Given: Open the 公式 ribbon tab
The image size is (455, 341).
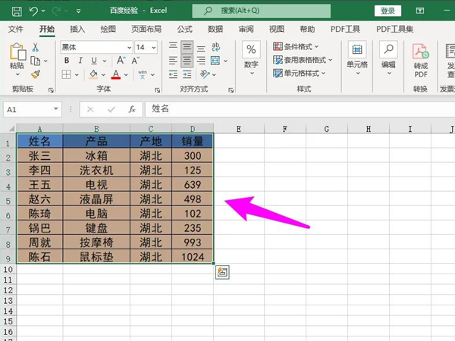Looking at the screenshot, I should point(184,29).
